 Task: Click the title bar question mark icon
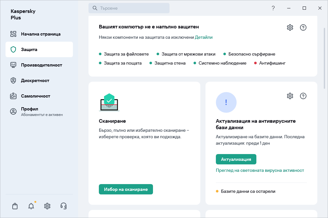(x=273, y=8)
